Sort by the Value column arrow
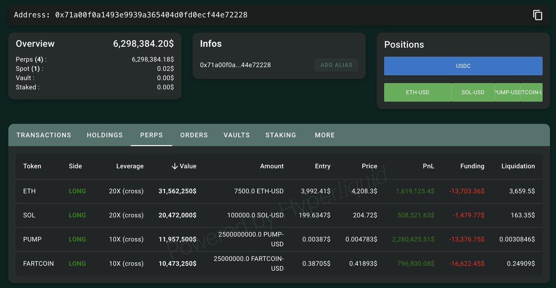This screenshot has height=288, width=556. click(175, 166)
